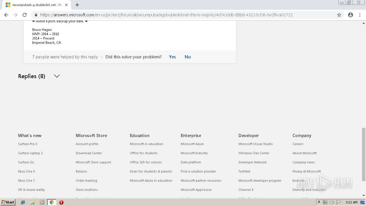This screenshot has width=366, height=206.
Task: View the site lock security info
Action: [36, 15]
